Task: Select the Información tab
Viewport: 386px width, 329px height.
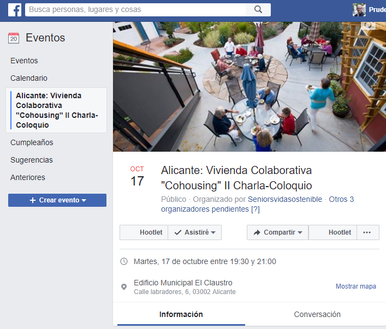Action: pyautogui.click(x=181, y=314)
